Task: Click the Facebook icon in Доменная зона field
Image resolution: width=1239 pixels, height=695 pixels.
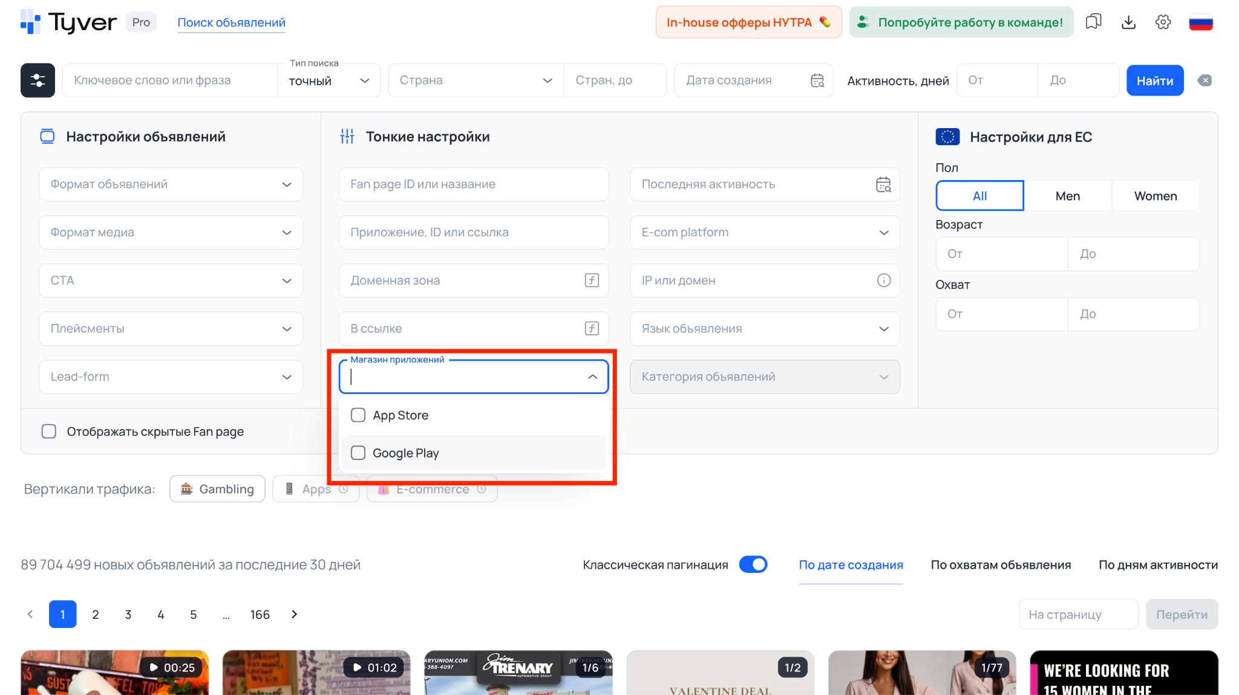Action: pyautogui.click(x=590, y=280)
